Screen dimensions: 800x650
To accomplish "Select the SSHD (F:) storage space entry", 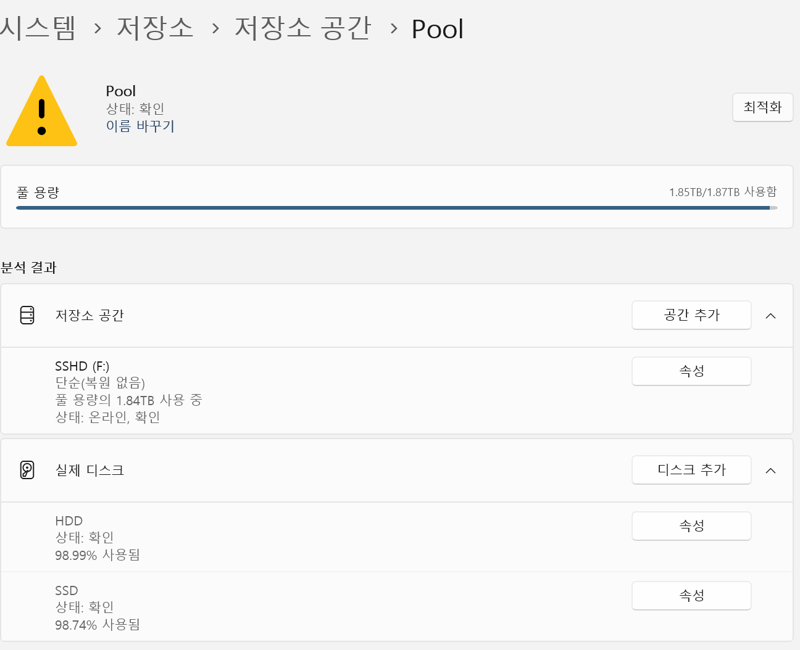I will point(397,391).
